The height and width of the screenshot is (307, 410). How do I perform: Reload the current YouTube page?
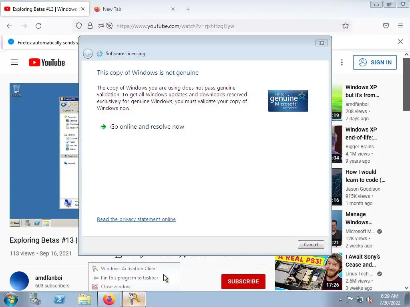click(38, 26)
